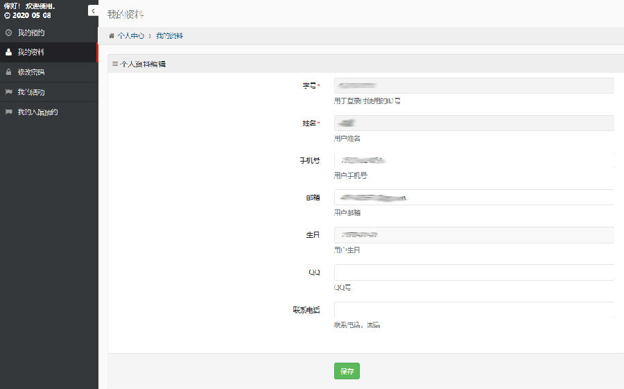Go to 我的活动 in the sidebar
Image resolution: width=624 pixels, height=389 pixels.
pyautogui.click(x=31, y=92)
